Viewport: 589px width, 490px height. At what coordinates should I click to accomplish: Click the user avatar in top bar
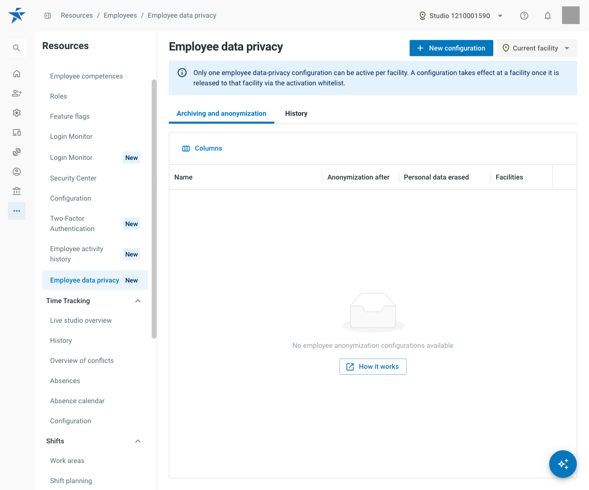tap(571, 15)
